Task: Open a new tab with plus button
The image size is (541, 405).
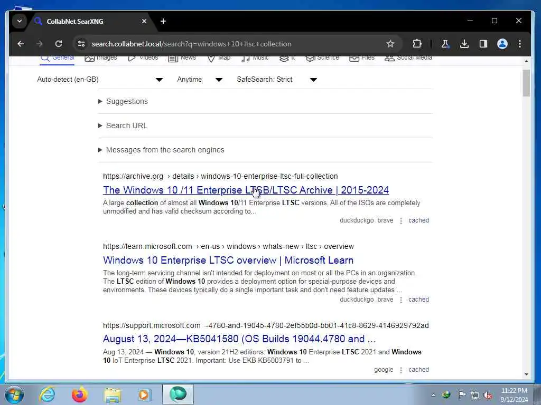Action: tap(163, 21)
